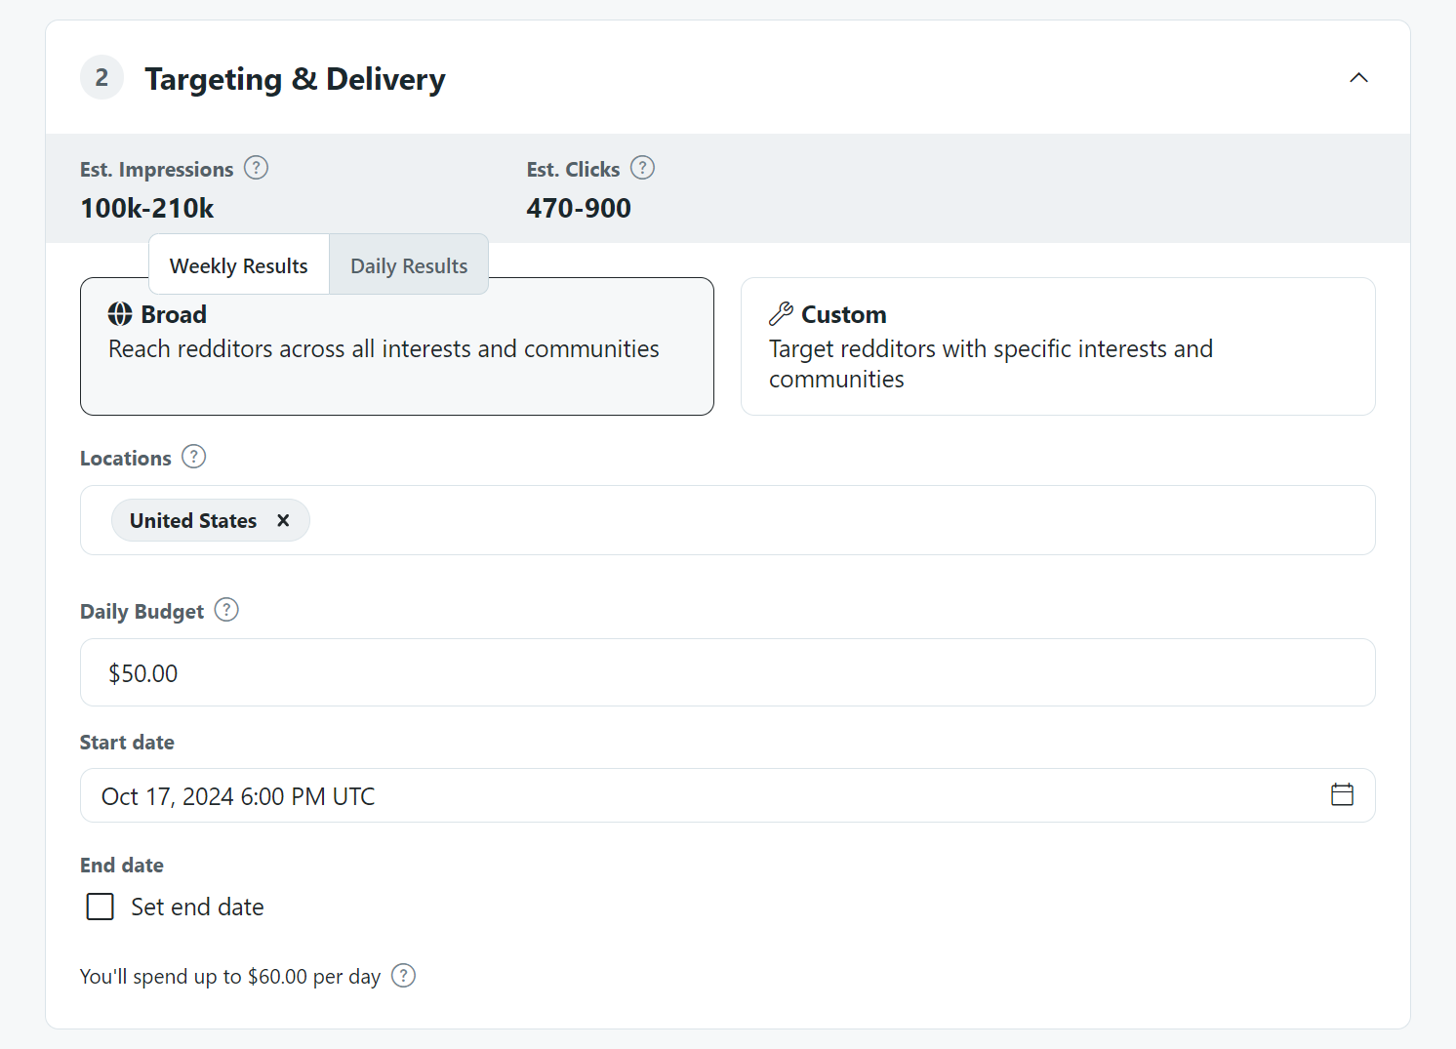Click the Oct 17, 2024 start date field
Screen dimensions: 1456x1049
(x=728, y=795)
